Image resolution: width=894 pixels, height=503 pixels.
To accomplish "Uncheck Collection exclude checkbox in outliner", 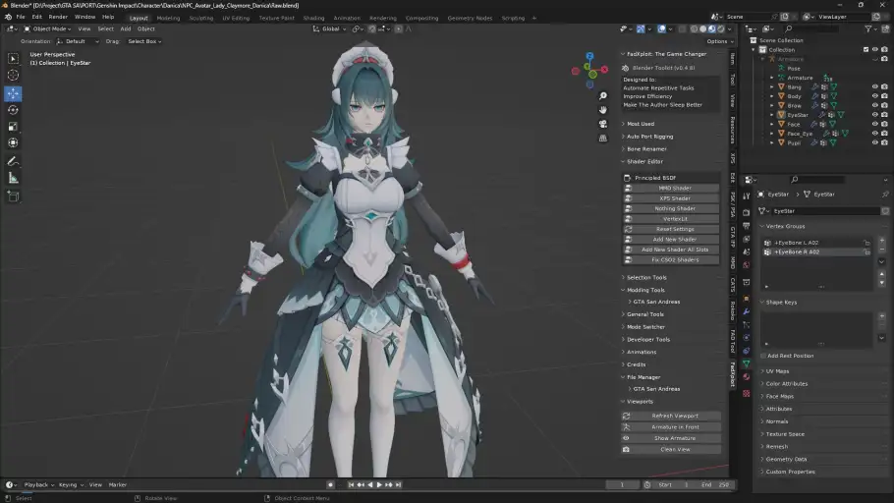I will pos(866,50).
